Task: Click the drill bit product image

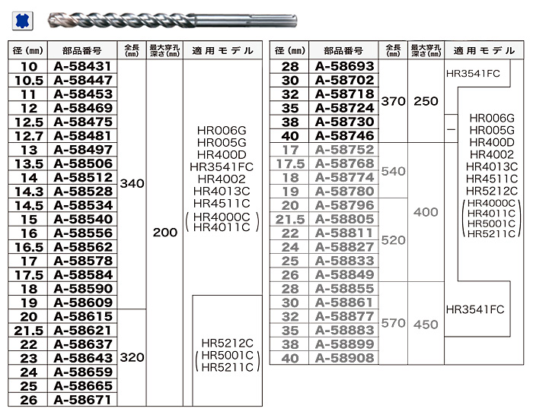Action: [172, 20]
